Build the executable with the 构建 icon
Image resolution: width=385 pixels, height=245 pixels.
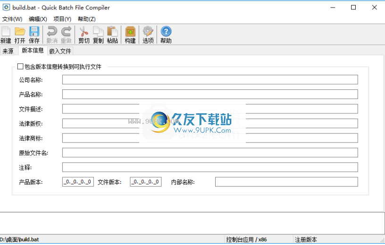tap(130, 35)
